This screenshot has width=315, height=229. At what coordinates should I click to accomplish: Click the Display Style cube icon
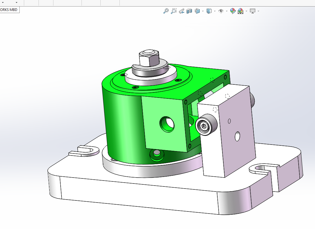pos(209,11)
